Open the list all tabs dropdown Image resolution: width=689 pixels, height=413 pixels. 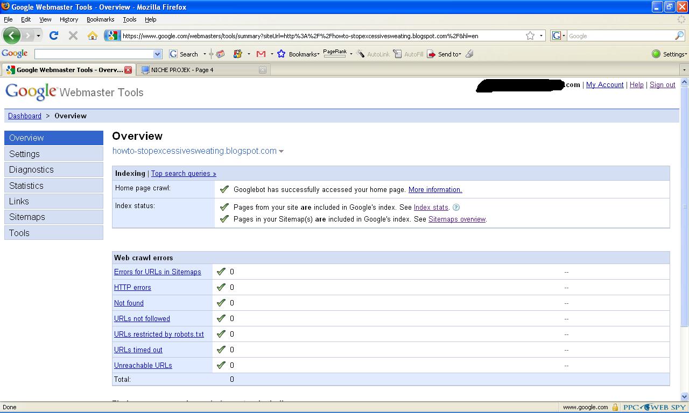click(684, 70)
